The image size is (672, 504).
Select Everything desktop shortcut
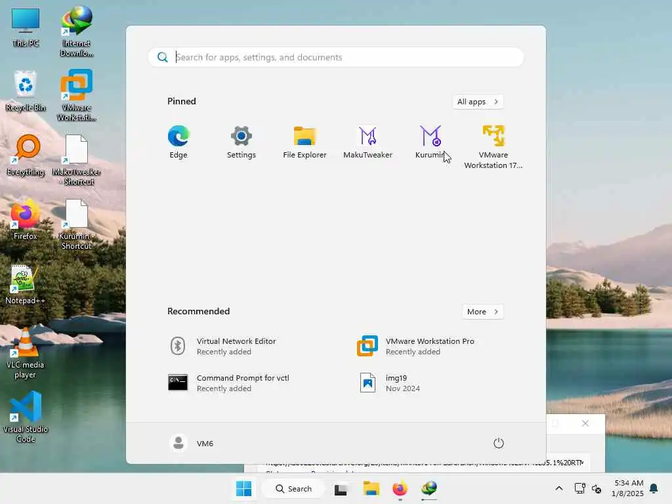[x=26, y=155]
